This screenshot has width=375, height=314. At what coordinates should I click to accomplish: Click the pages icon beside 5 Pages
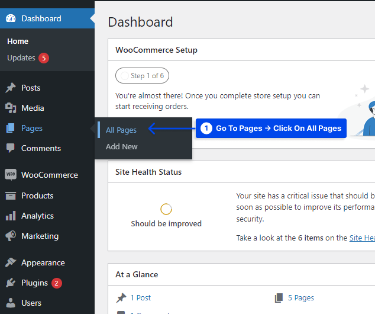point(279,298)
